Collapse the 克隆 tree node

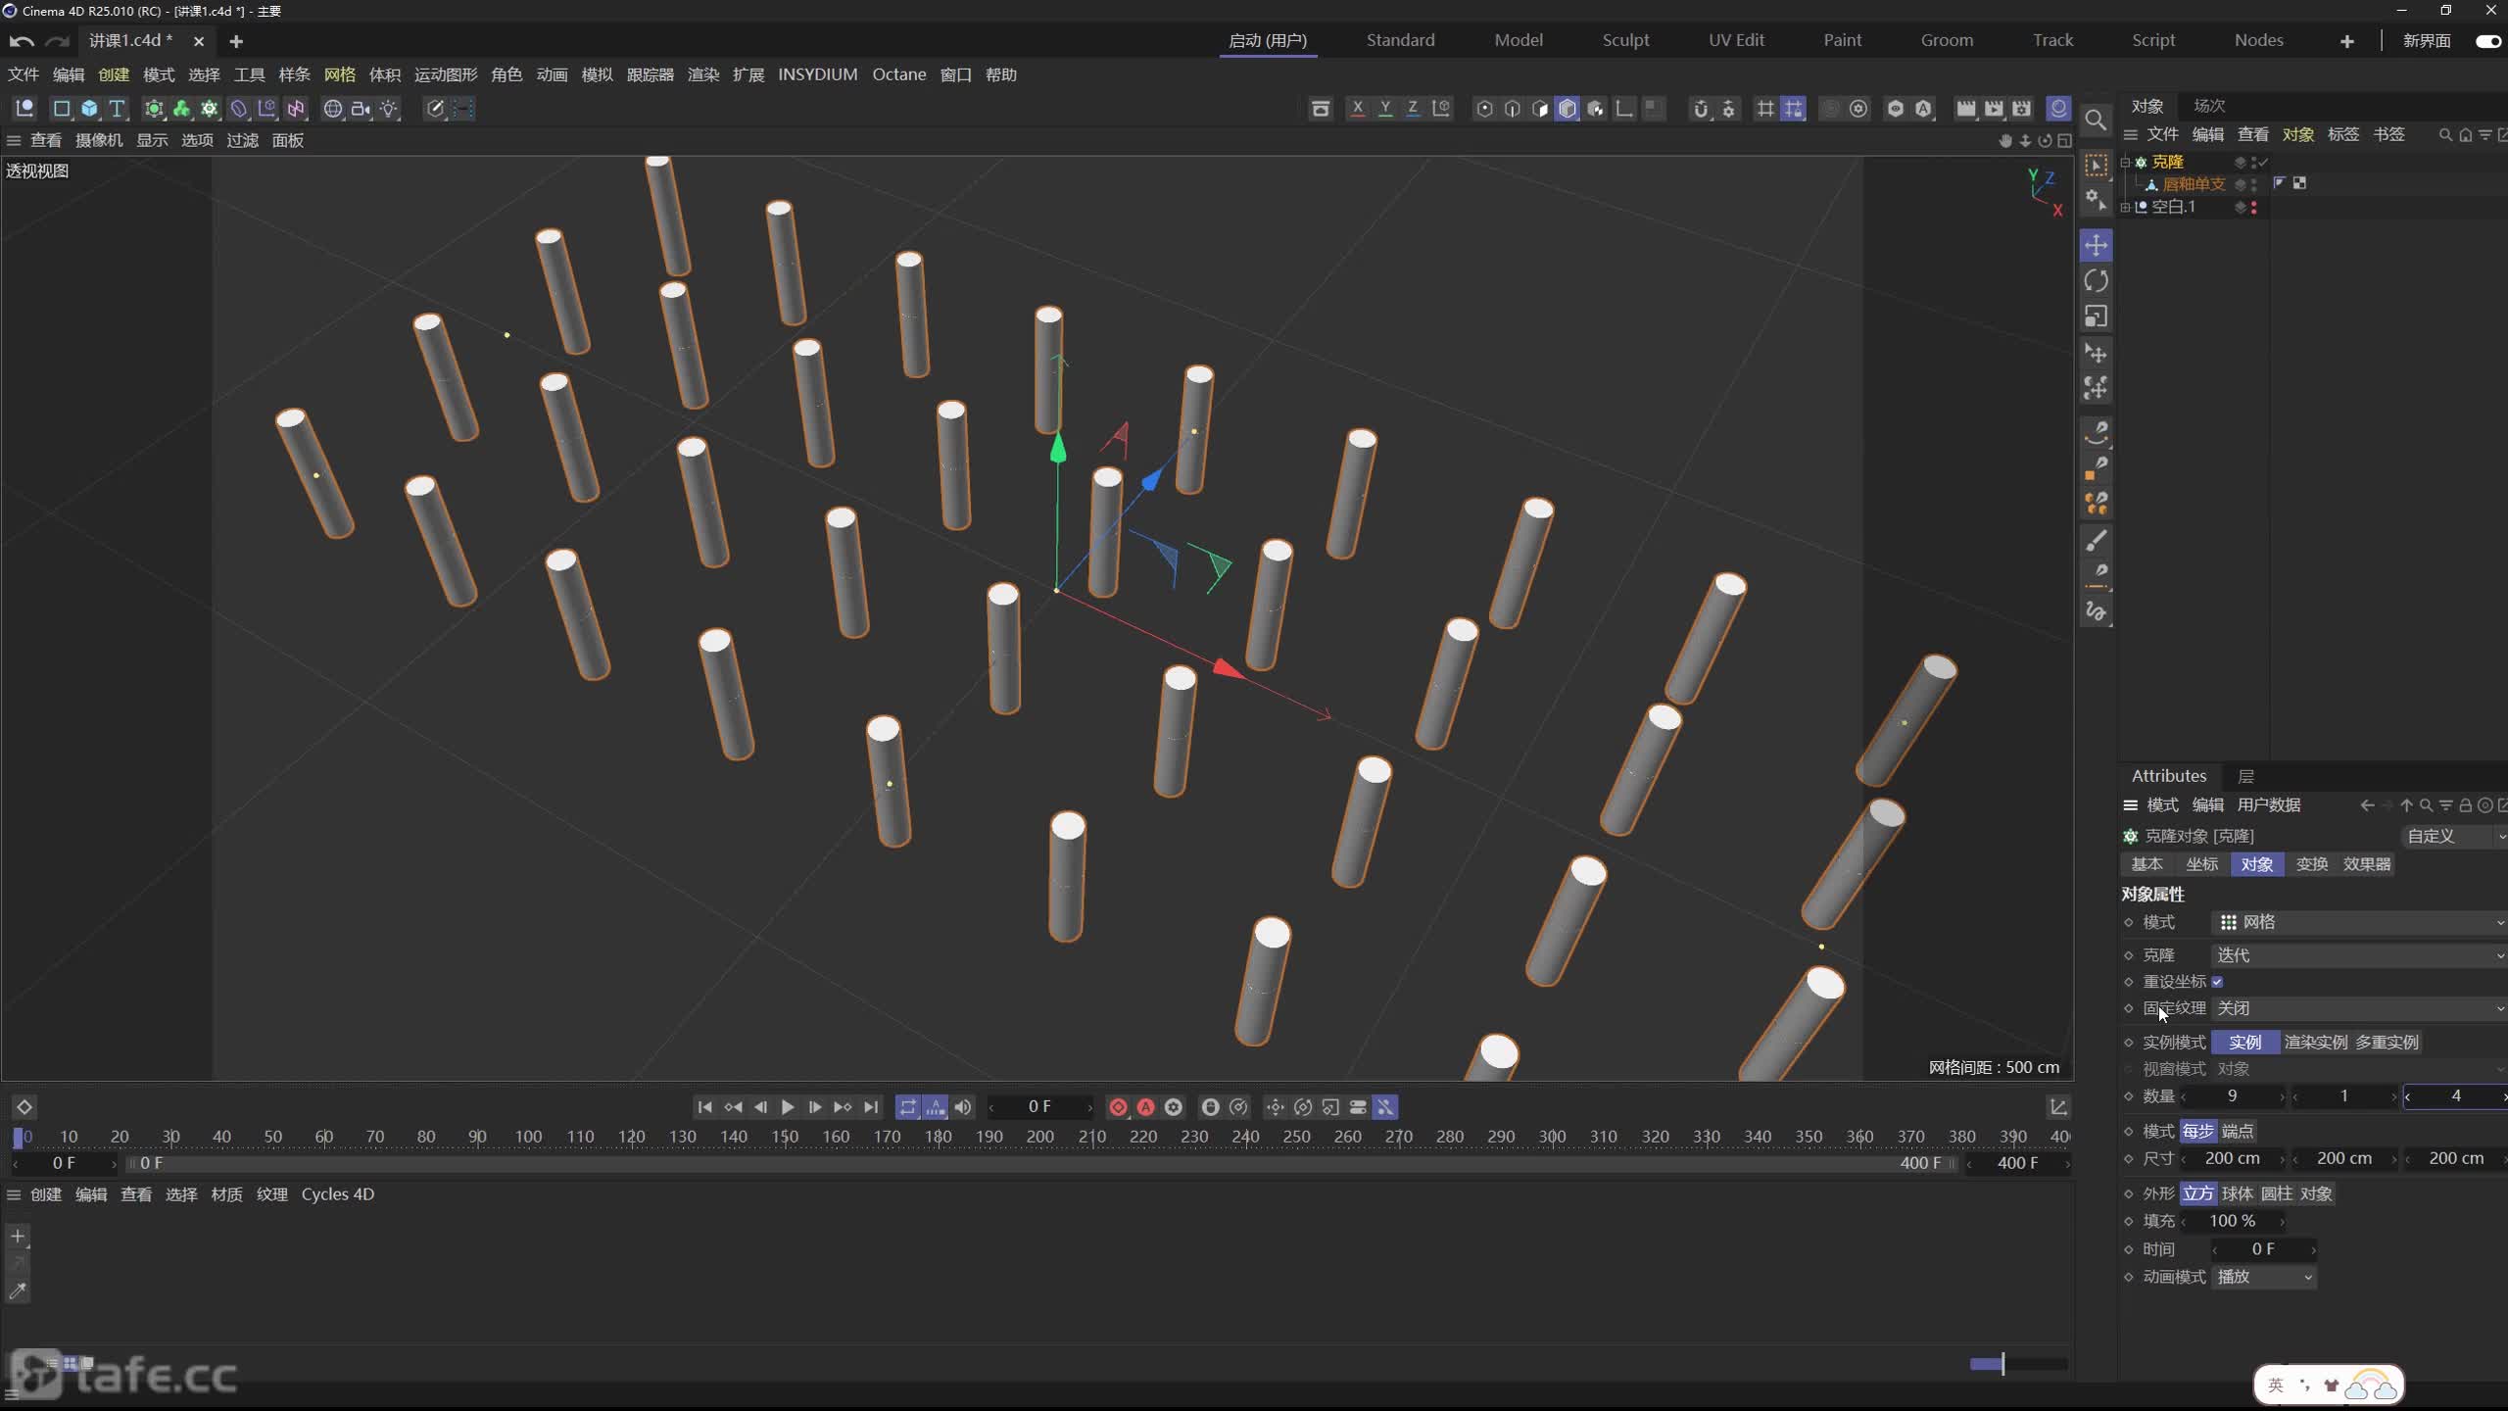[x=2125, y=162]
